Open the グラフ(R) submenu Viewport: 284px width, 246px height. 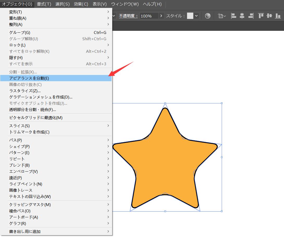[56, 224]
